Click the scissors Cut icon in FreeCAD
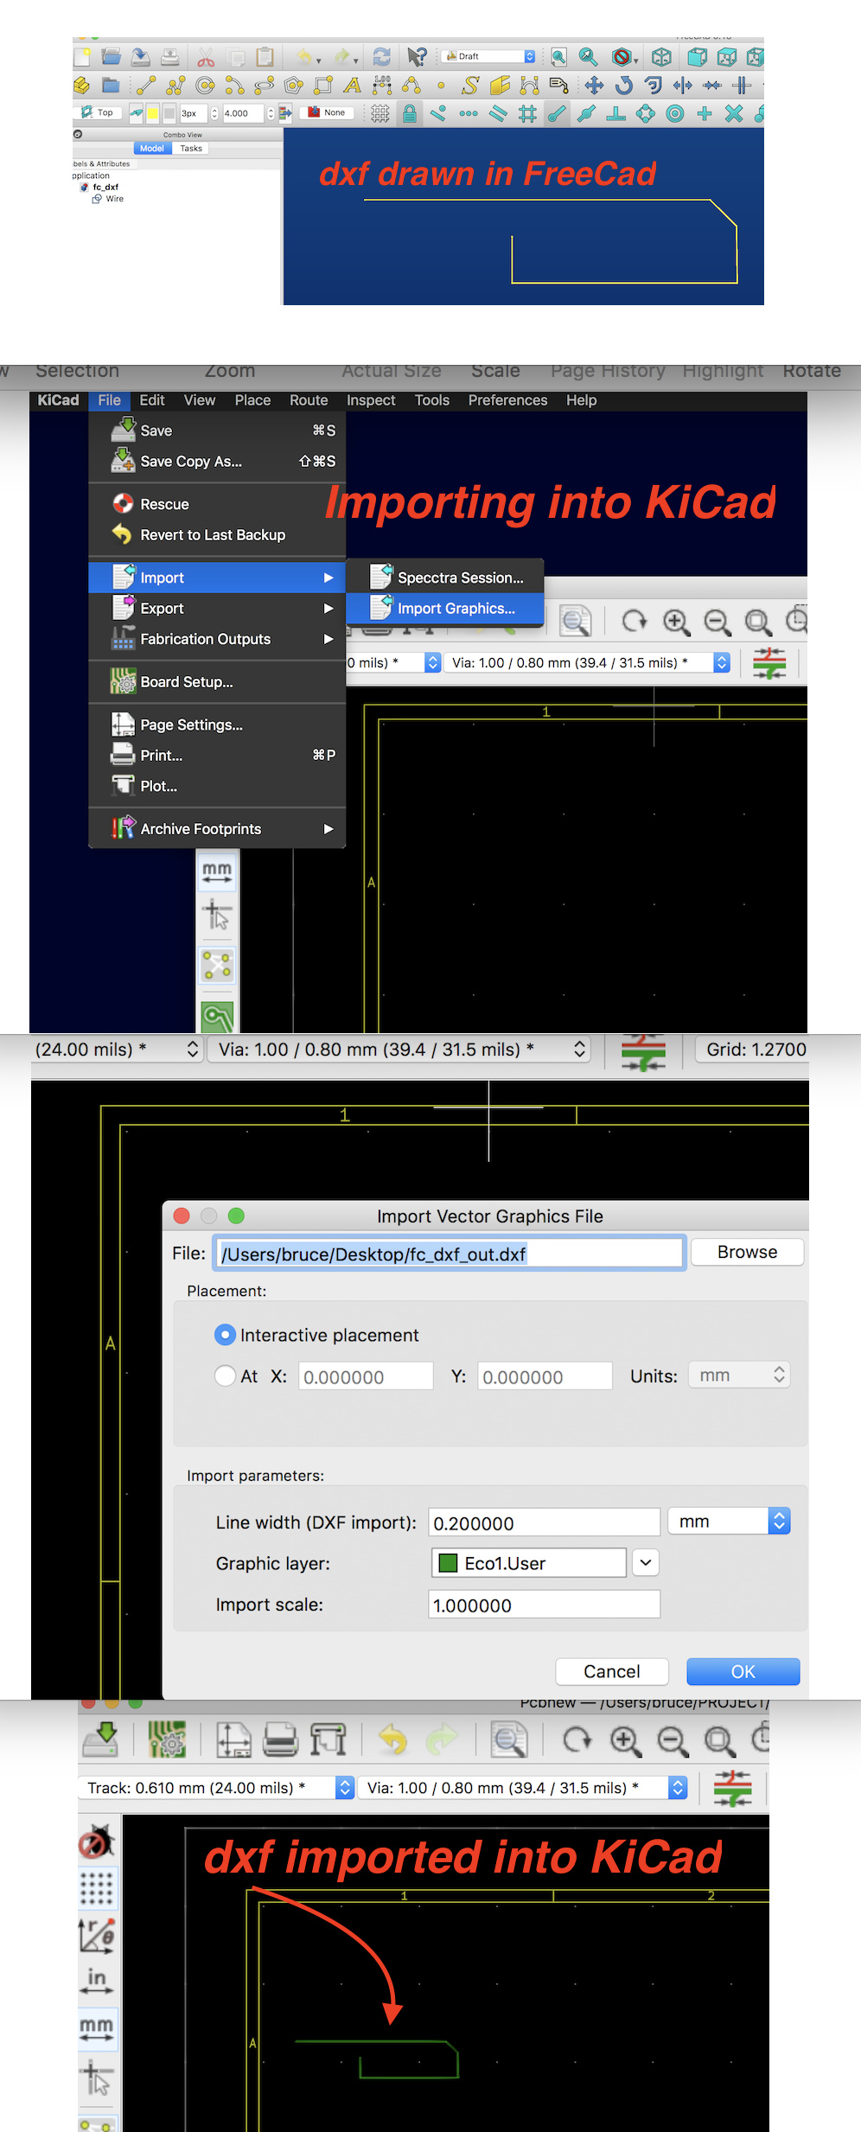 (206, 57)
